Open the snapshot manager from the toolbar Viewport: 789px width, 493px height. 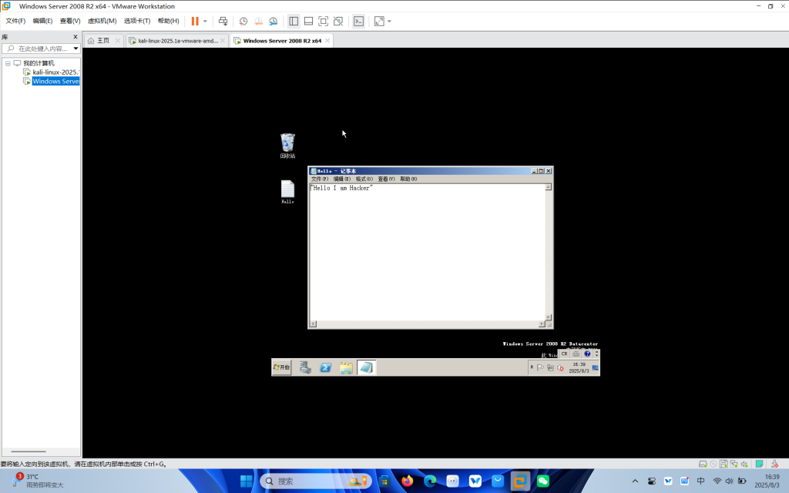tap(273, 21)
